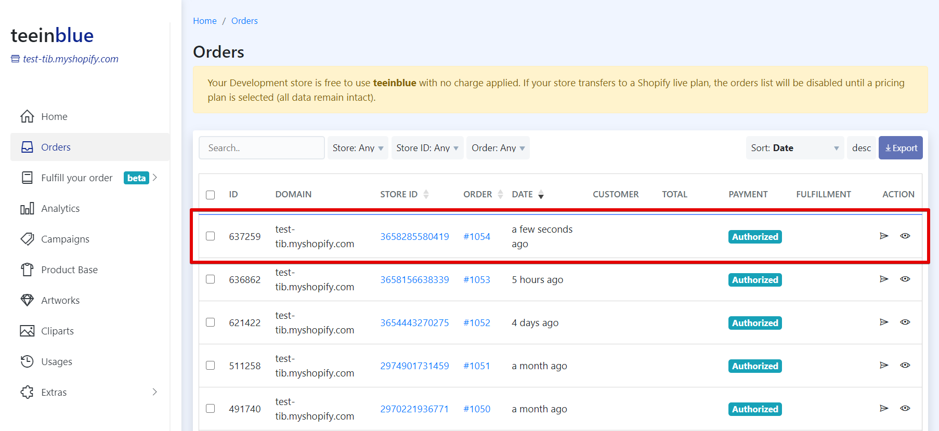The height and width of the screenshot is (431, 939).
Task: Open Cliparts in the sidebar menu
Action: point(90,331)
